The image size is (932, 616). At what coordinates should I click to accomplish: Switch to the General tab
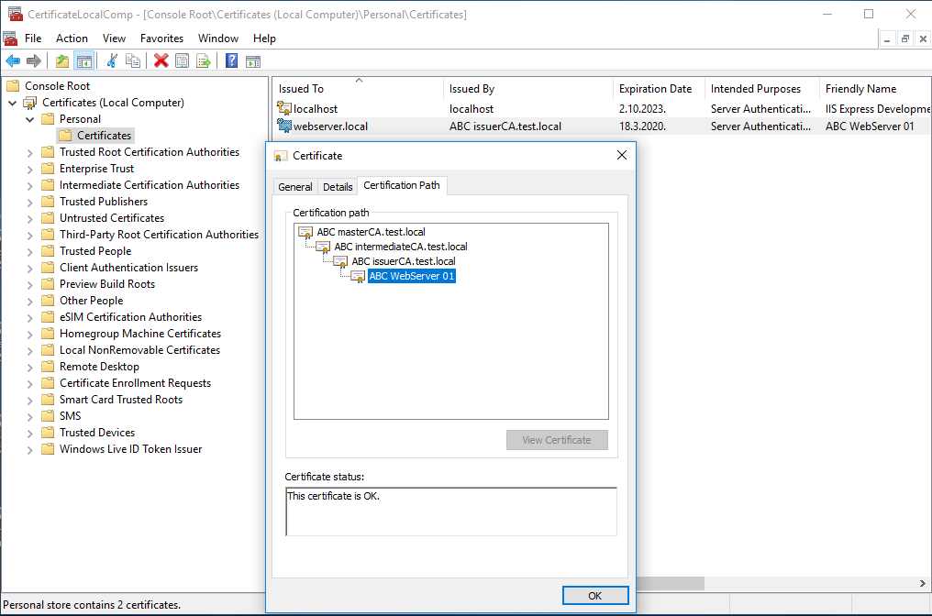(x=295, y=186)
